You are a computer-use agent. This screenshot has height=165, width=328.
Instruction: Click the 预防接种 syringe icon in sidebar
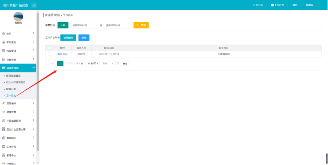(4, 103)
